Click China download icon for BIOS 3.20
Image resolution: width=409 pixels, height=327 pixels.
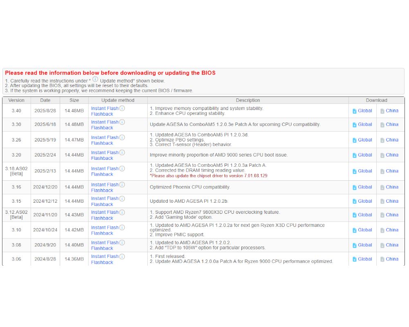click(382, 155)
